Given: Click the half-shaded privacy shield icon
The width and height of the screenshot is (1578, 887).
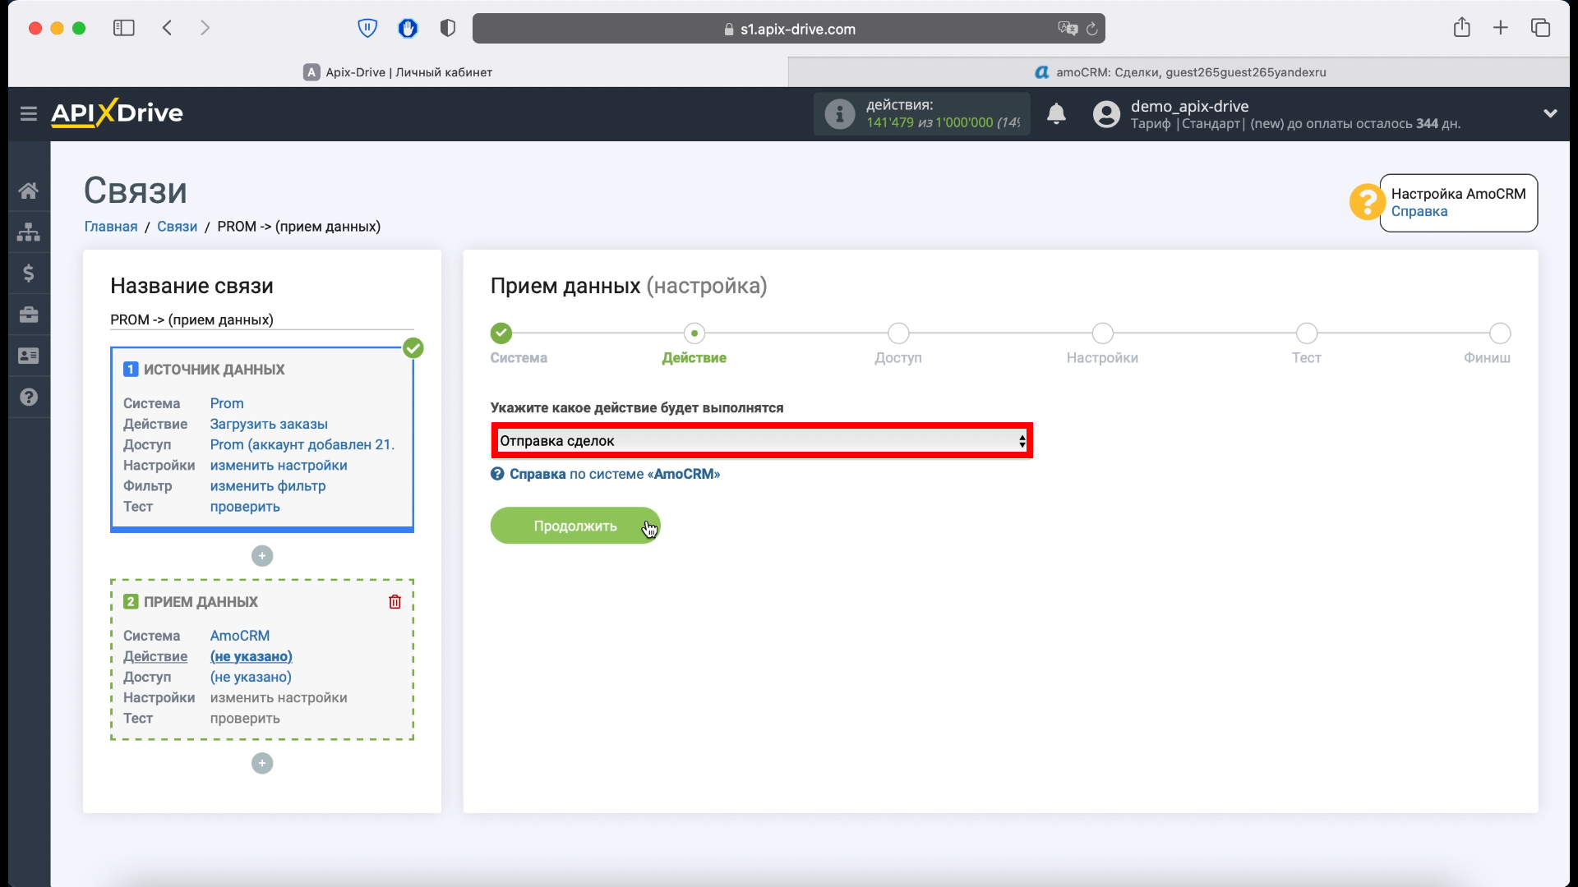Looking at the screenshot, I should (448, 29).
